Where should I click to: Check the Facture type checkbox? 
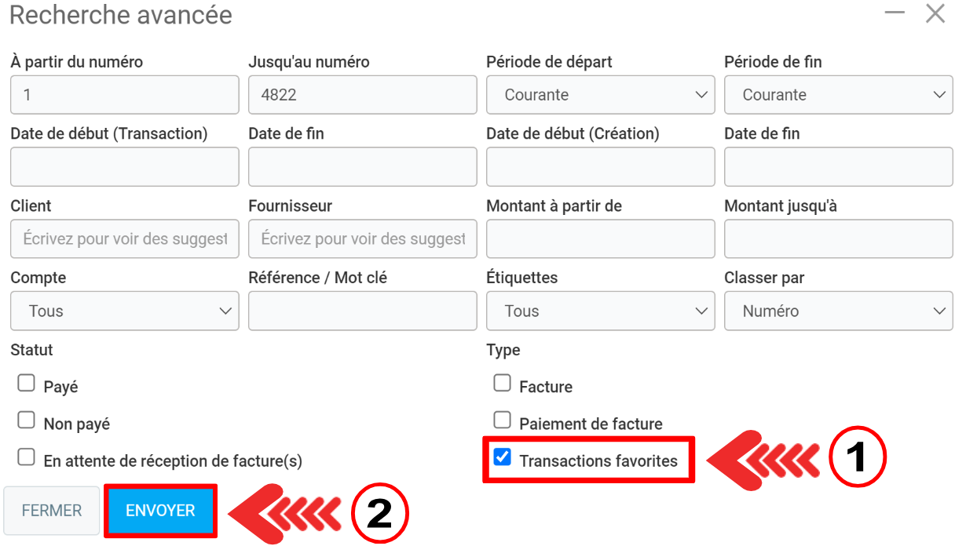coord(502,383)
